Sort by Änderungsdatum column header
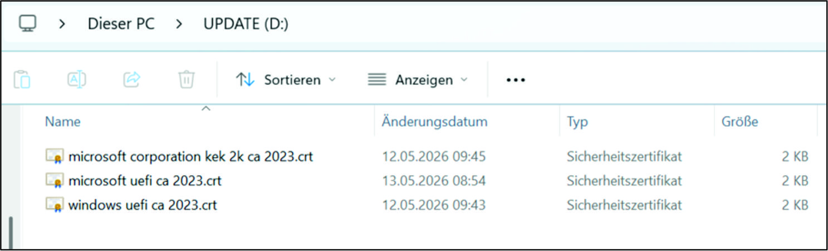The height and width of the screenshot is (251, 828). tap(434, 122)
